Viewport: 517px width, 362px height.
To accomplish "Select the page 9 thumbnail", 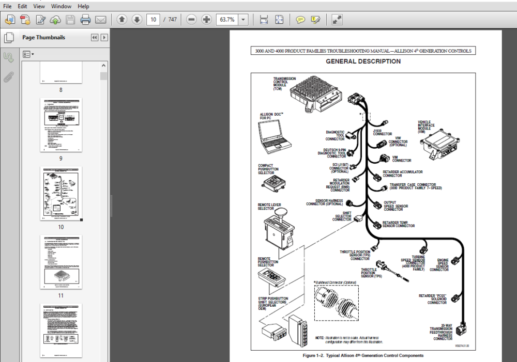I will point(61,125).
